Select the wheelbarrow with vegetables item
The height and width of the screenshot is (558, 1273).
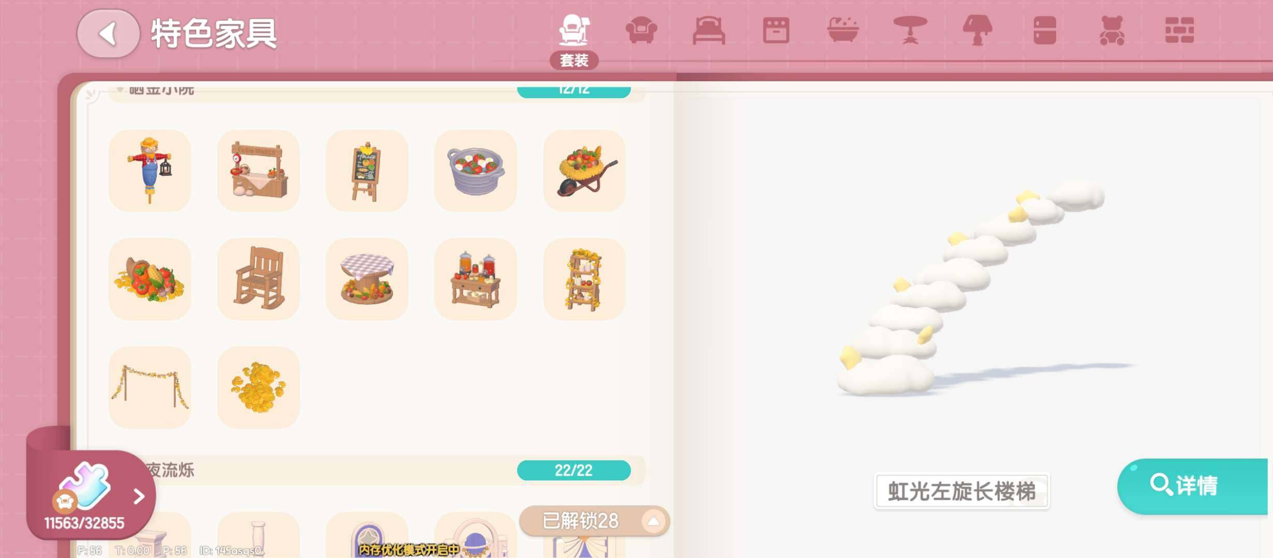584,171
